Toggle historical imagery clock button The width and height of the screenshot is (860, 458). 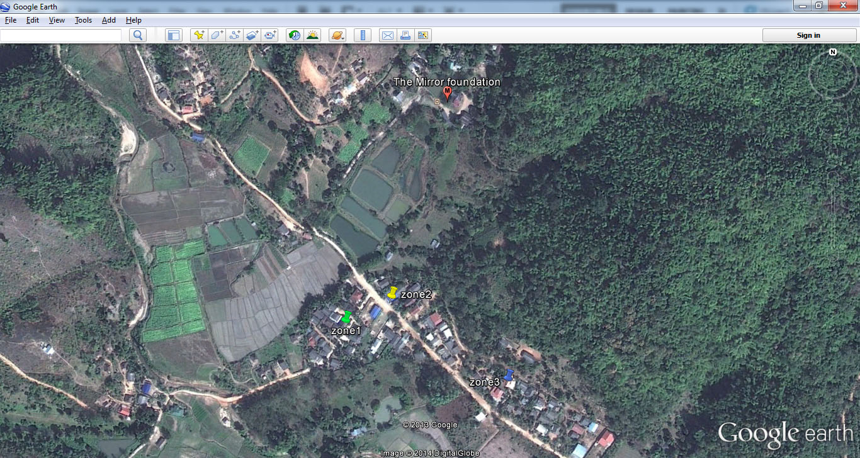pyautogui.click(x=294, y=35)
